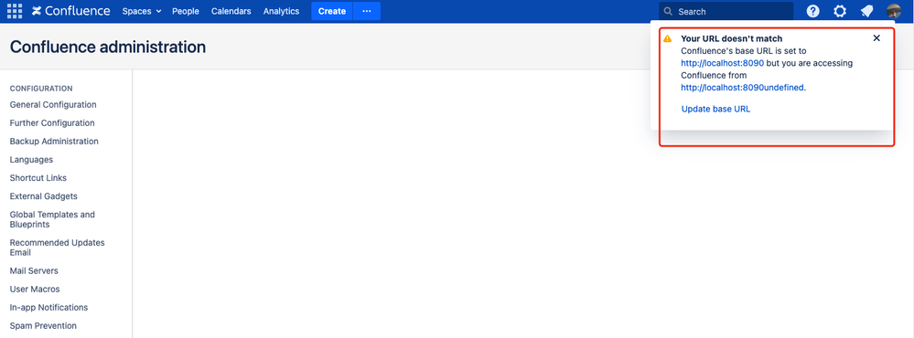Click the 'Your URL doesn't match' title

coord(732,38)
